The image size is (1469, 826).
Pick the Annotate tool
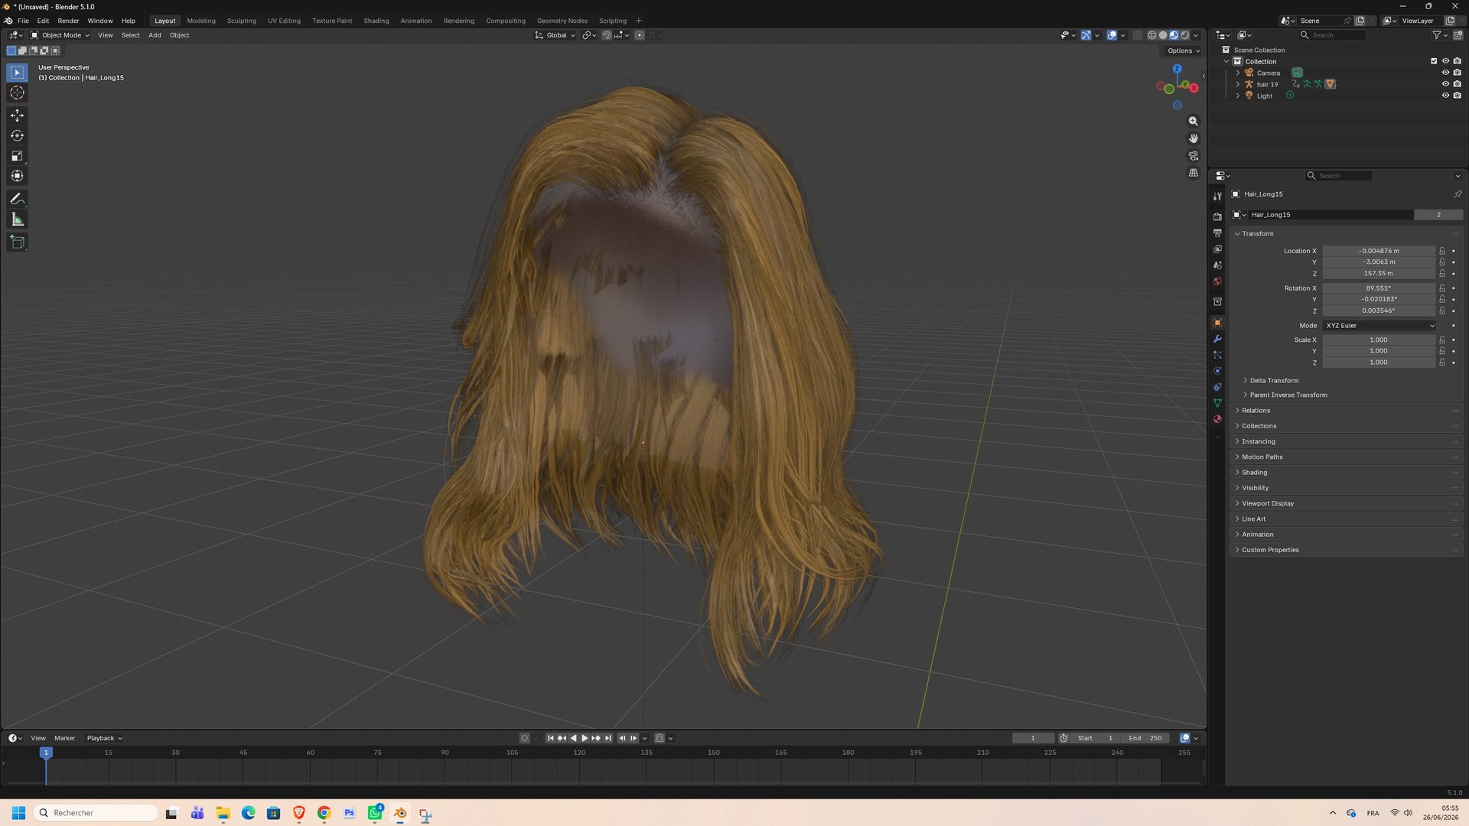(17, 199)
